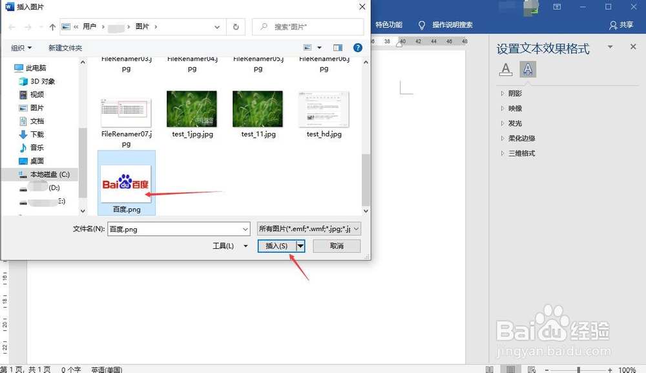Open the 特色功能 ribbon tab
646x373 pixels.
[388, 25]
